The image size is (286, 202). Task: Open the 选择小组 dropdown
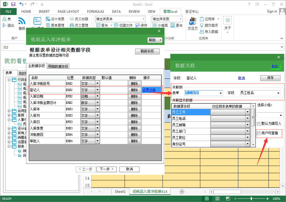coord(281,115)
